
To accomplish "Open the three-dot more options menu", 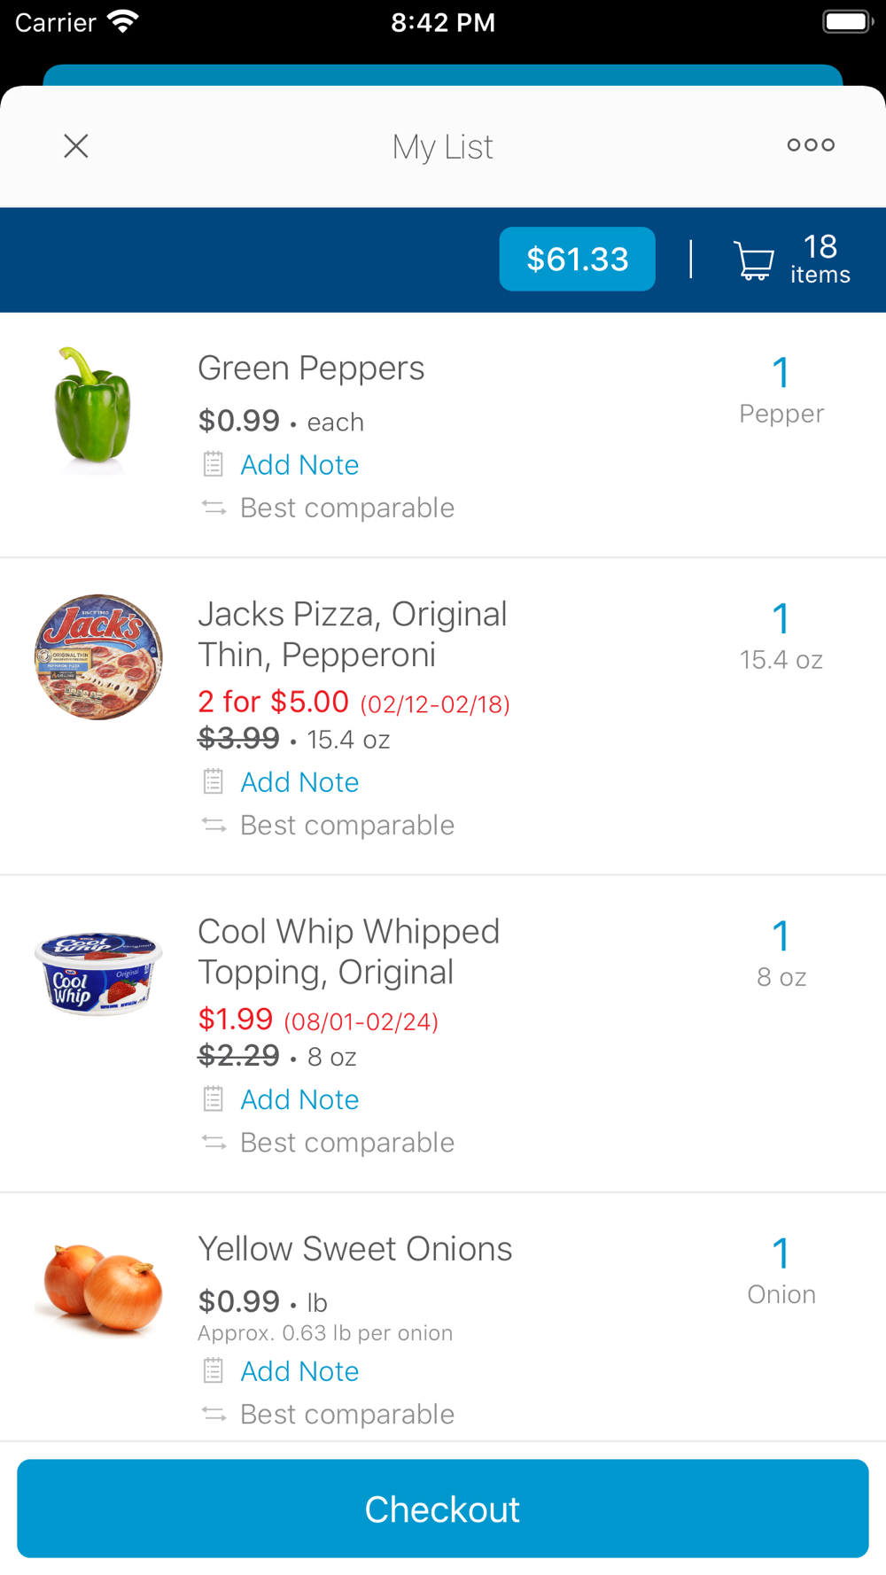I will pos(811,145).
